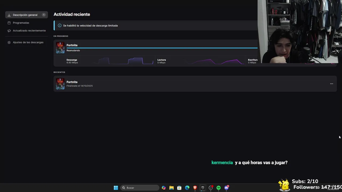This screenshot has height=192, width=342.
Task: Open File Explorer from the taskbar
Action: tap(172, 188)
